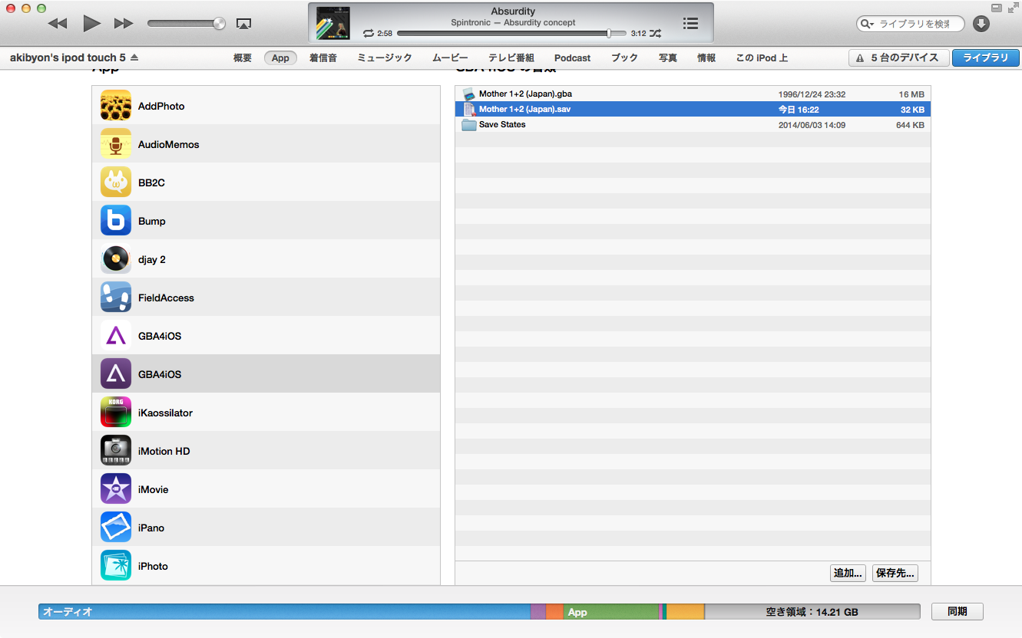1022x638 pixels.
Task: Open the search magnifier dropdown arrow
Action: click(x=868, y=24)
